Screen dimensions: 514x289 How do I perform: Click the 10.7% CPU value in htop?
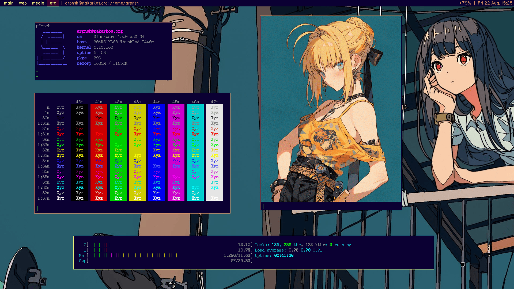[244, 250]
